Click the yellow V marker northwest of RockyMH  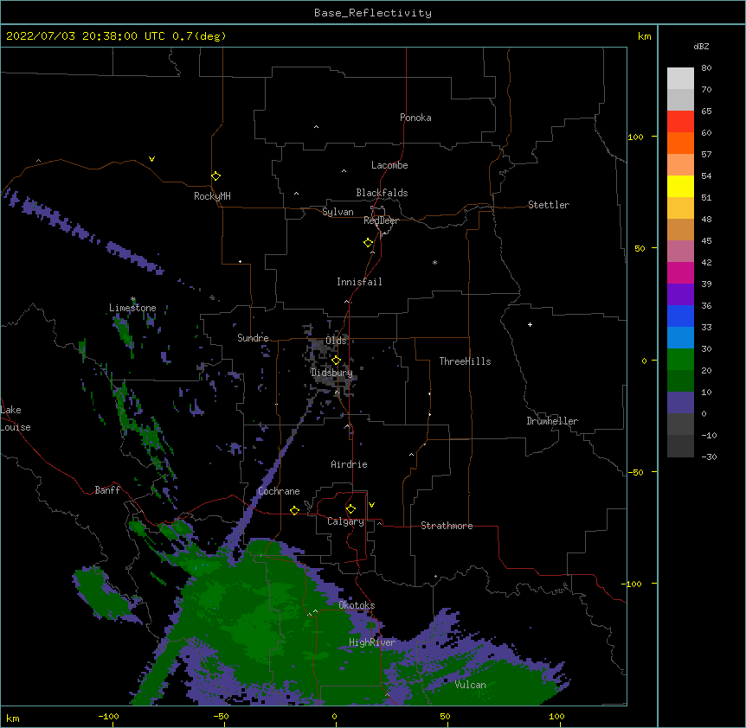[x=151, y=159]
